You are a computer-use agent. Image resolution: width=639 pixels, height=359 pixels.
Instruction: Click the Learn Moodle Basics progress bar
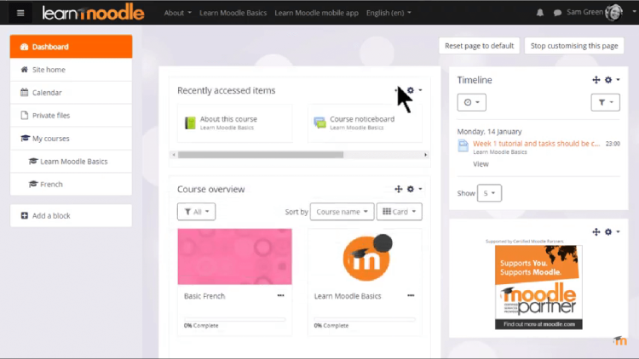[x=365, y=320]
